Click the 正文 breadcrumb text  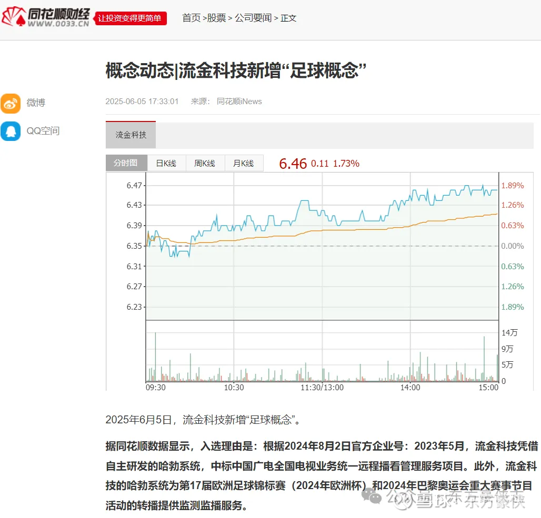pyautogui.click(x=288, y=18)
